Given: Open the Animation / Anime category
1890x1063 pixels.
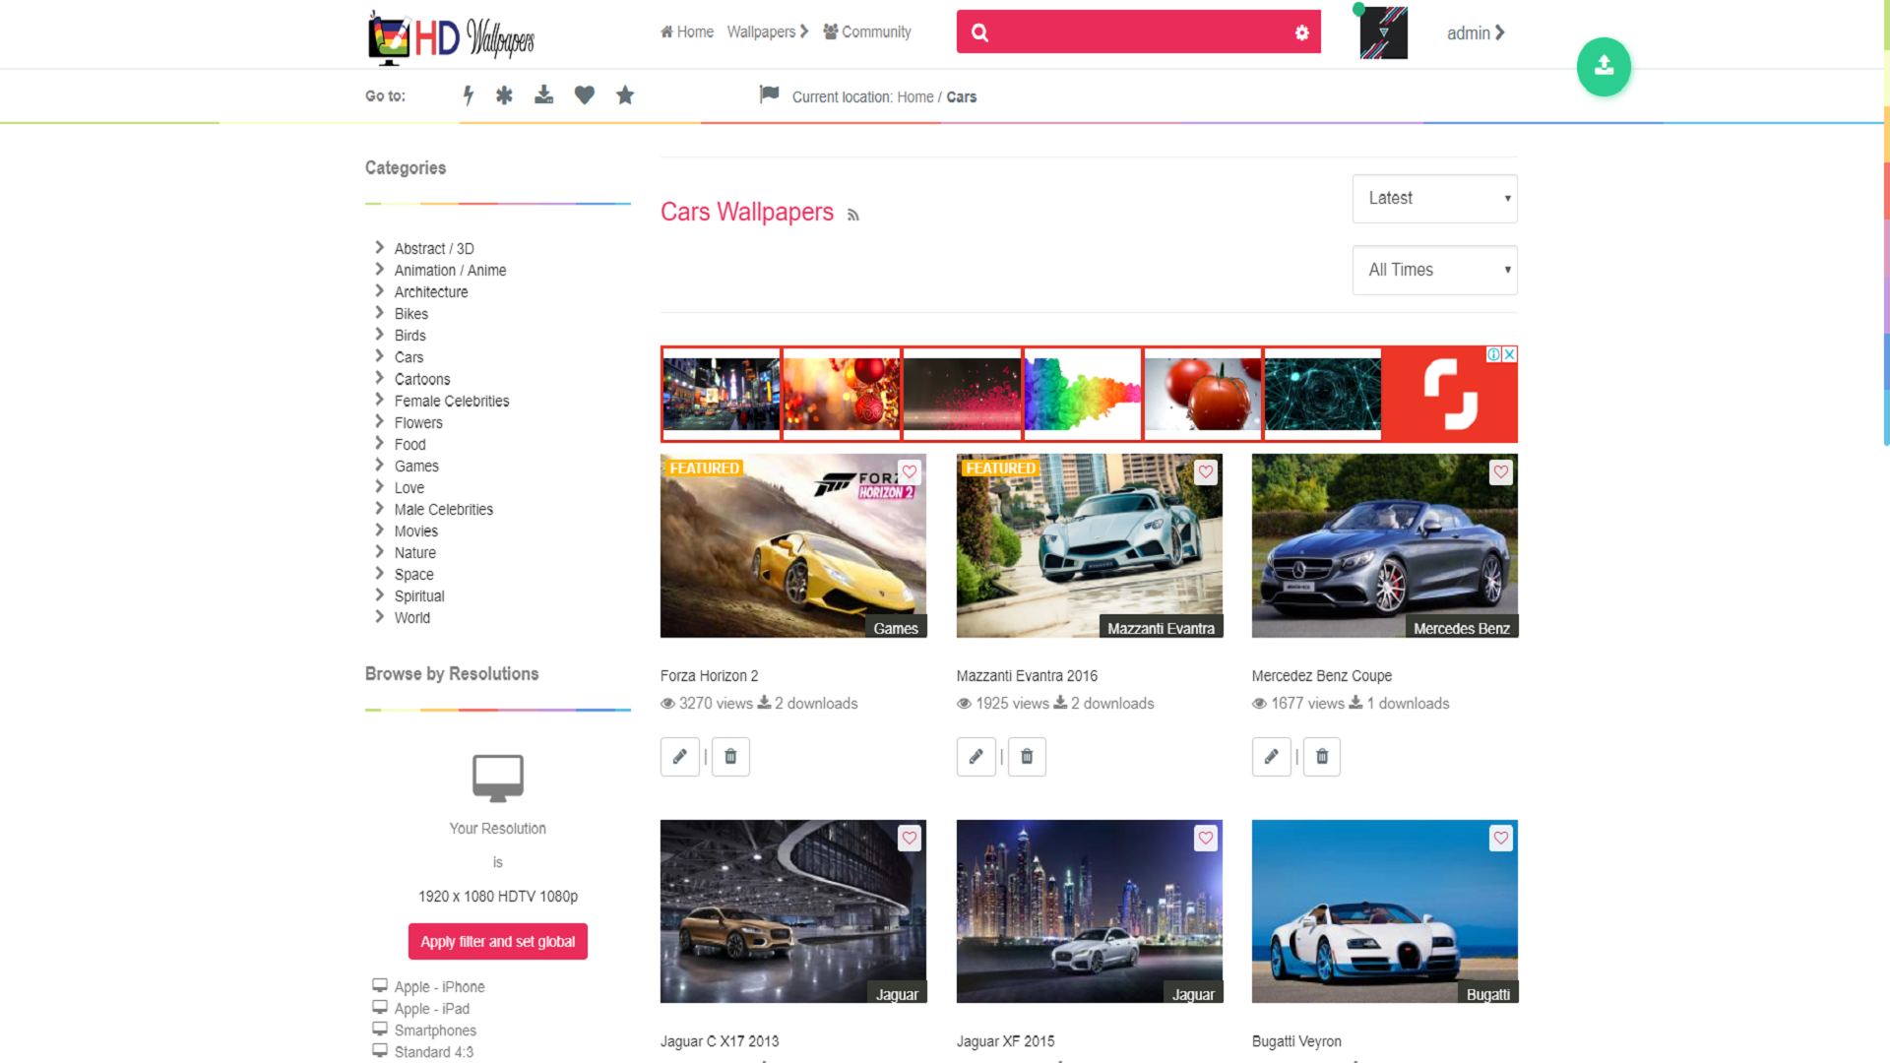Looking at the screenshot, I should click(450, 271).
